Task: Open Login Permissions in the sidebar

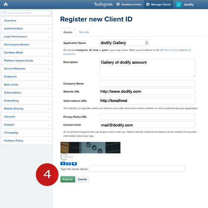Action: [x=27, y=37]
